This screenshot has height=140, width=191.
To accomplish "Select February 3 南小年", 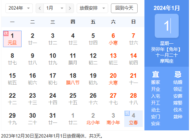I will 113,119.
